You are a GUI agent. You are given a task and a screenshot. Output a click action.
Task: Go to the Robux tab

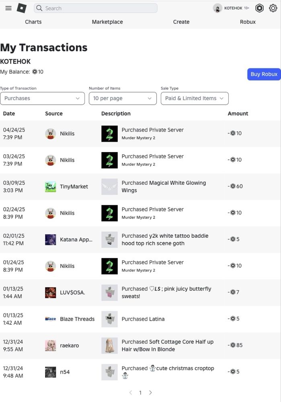click(248, 22)
